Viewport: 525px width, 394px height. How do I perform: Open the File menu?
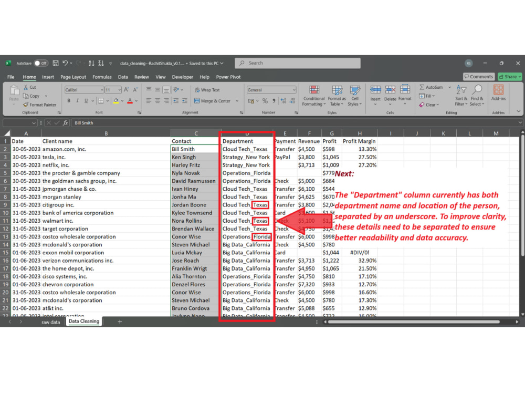click(x=10, y=77)
